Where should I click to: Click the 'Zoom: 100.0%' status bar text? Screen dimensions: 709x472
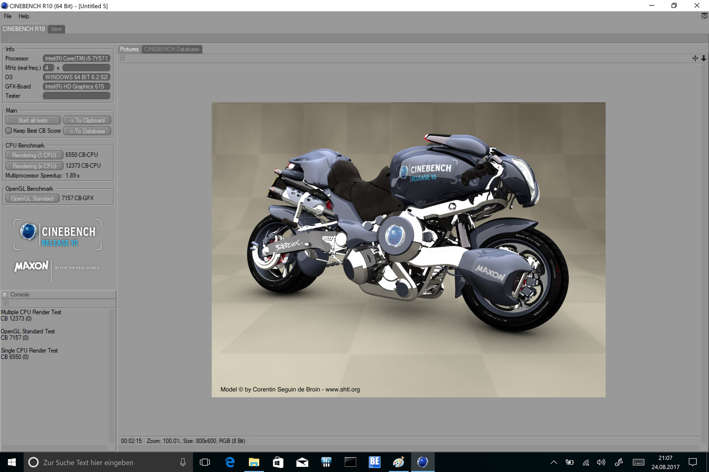tap(163, 441)
